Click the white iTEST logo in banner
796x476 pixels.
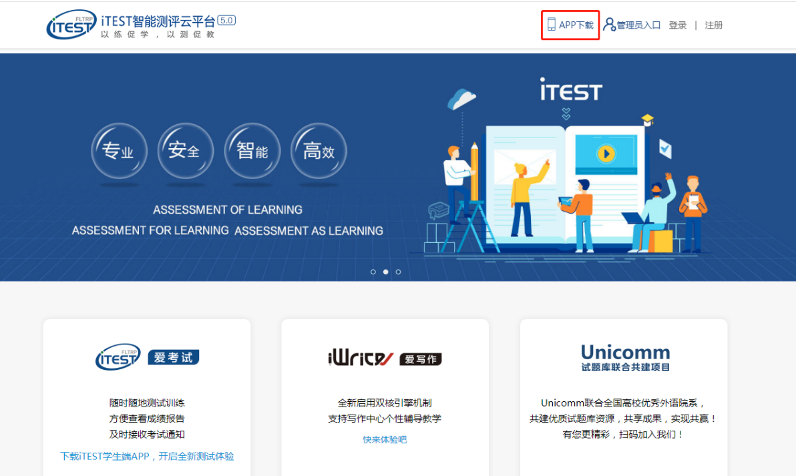(x=571, y=90)
